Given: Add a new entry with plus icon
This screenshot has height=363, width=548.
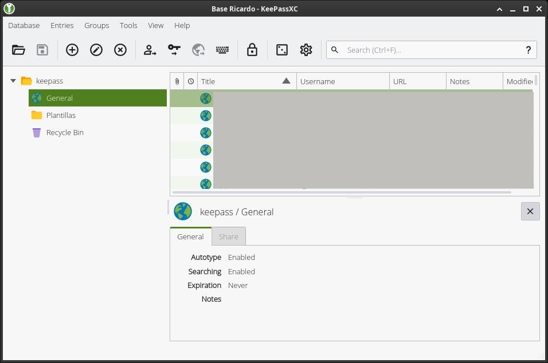Looking at the screenshot, I should (72, 50).
